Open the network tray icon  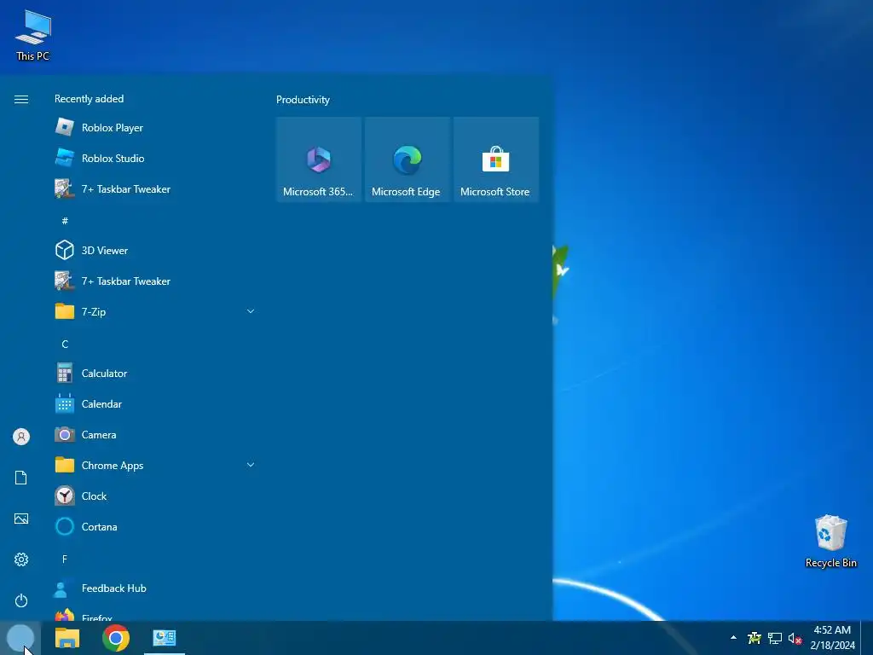pos(774,638)
